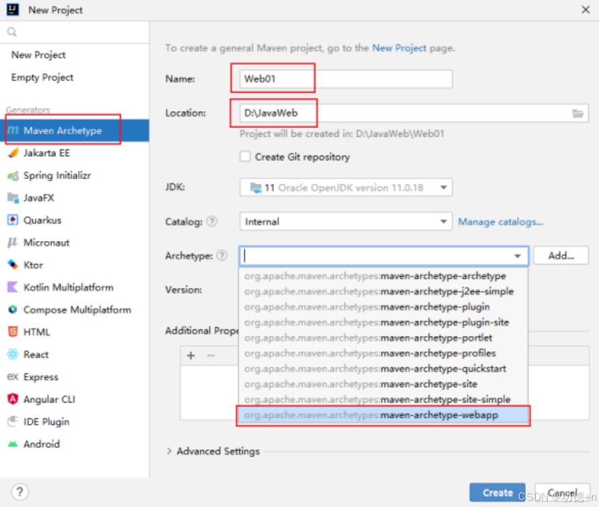This screenshot has height=507, width=599.
Task: Click the Angular CLI shield icon
Action: click(x=13, y=399)
